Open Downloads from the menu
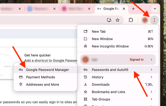The height and width of the screenshot is (106, 166). tap(118, 84)
